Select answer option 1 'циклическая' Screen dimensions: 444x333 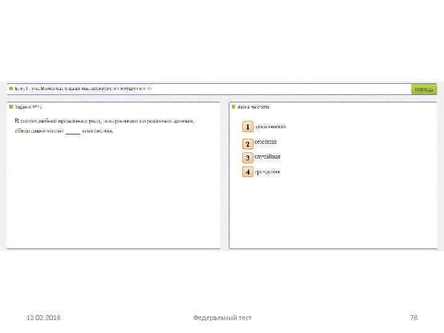[x=248, y=126]
